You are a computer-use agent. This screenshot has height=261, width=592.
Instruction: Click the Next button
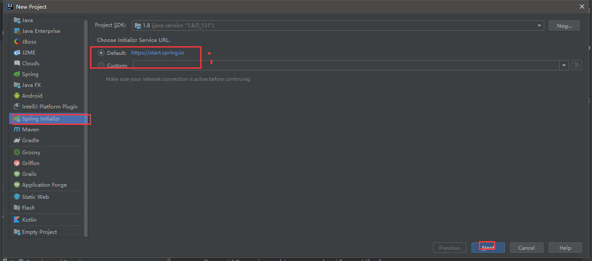click(488, 248)
